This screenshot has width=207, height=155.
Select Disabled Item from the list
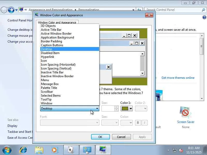[x=70, y=53]
